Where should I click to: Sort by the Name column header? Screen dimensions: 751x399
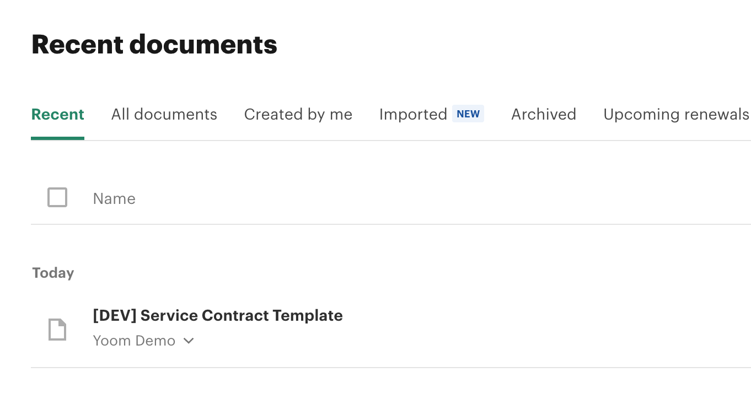[114, 198]
